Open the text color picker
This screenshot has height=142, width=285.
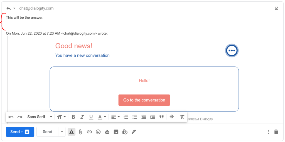pyautogui.click(x=102, y=117)
